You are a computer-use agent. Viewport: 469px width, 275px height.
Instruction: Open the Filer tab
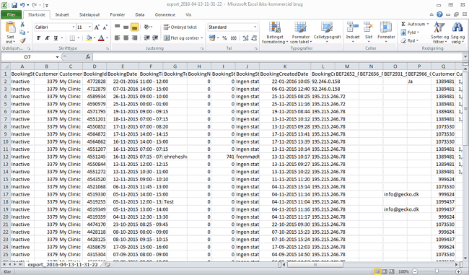tap(12, 14)
